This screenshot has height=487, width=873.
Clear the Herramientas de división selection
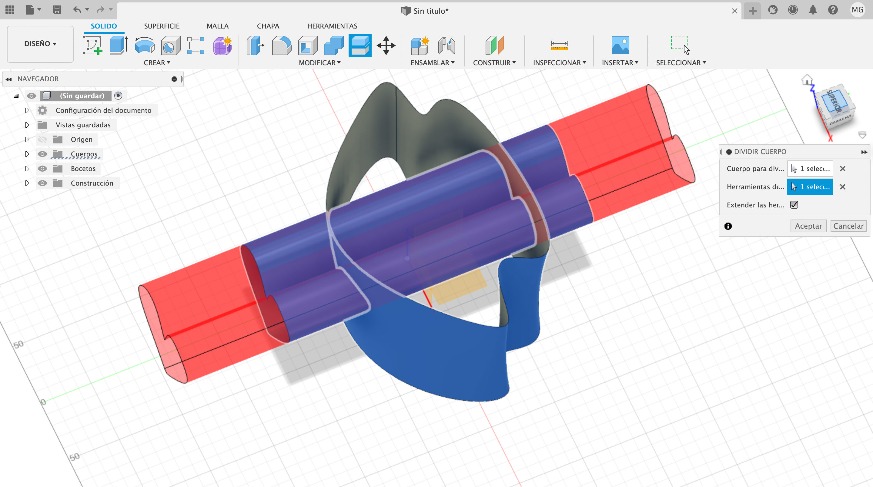click(842, 187)
